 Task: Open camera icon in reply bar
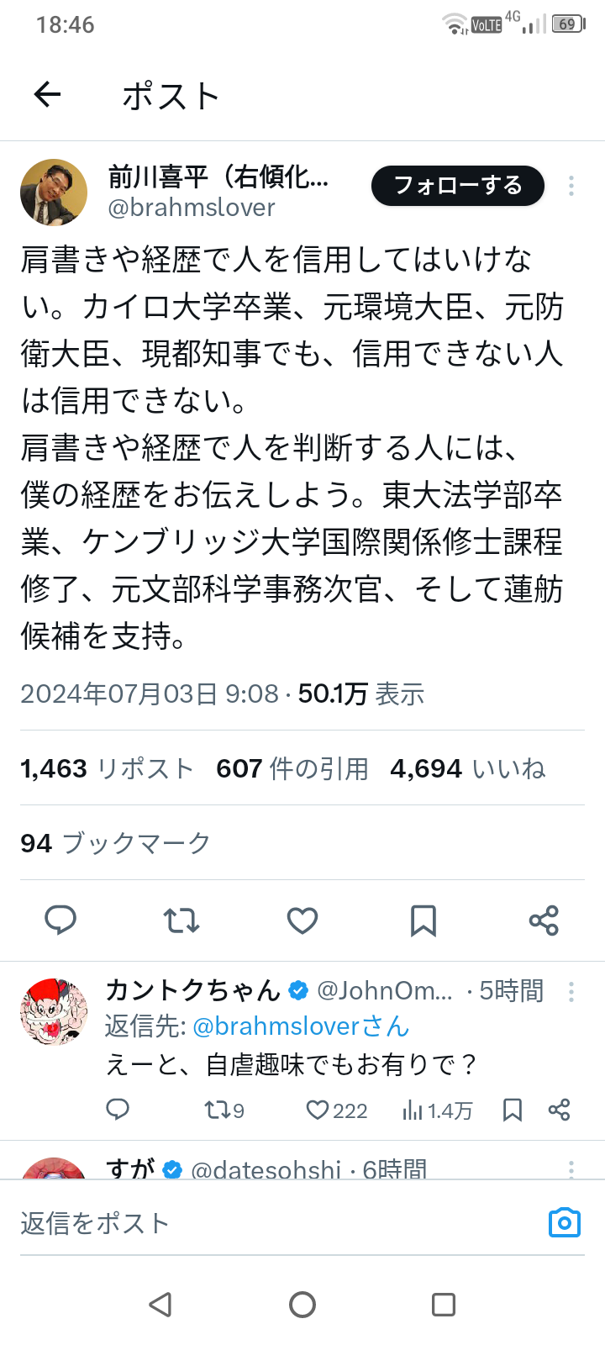click(565, 1222)
